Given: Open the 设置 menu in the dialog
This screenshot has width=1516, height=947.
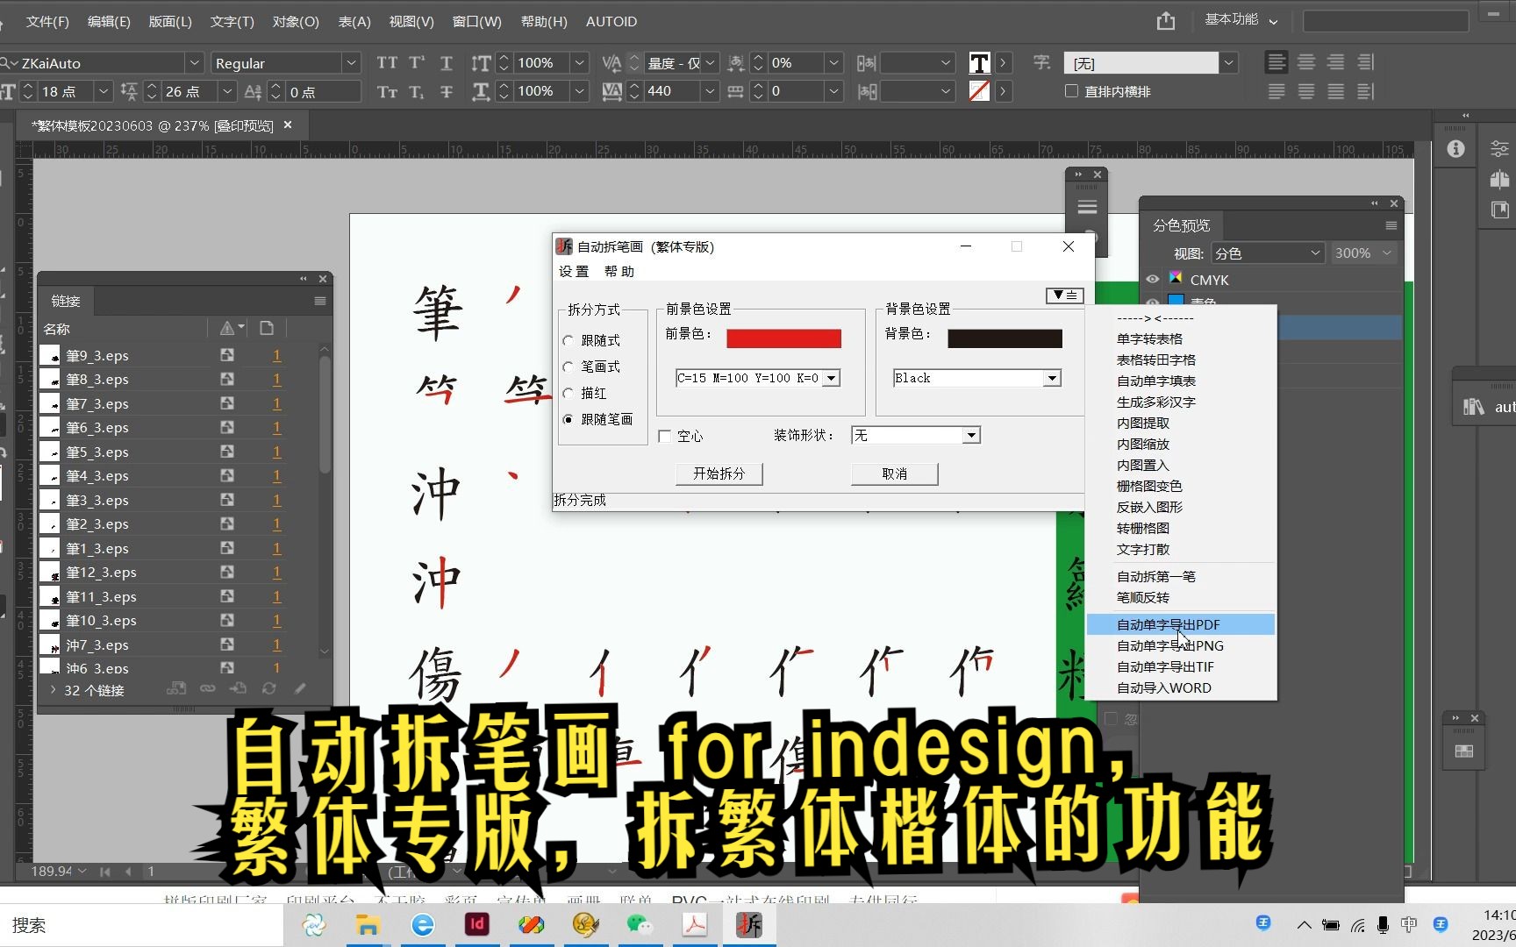Looking at the screenshot, I should [575, 271].
